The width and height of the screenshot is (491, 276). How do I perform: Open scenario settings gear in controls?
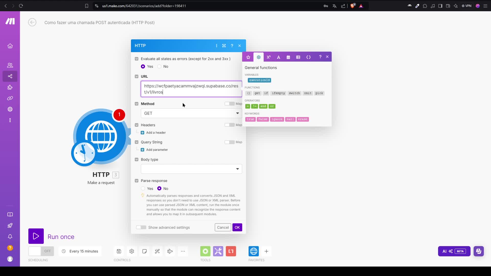click(x=132, y=251)
